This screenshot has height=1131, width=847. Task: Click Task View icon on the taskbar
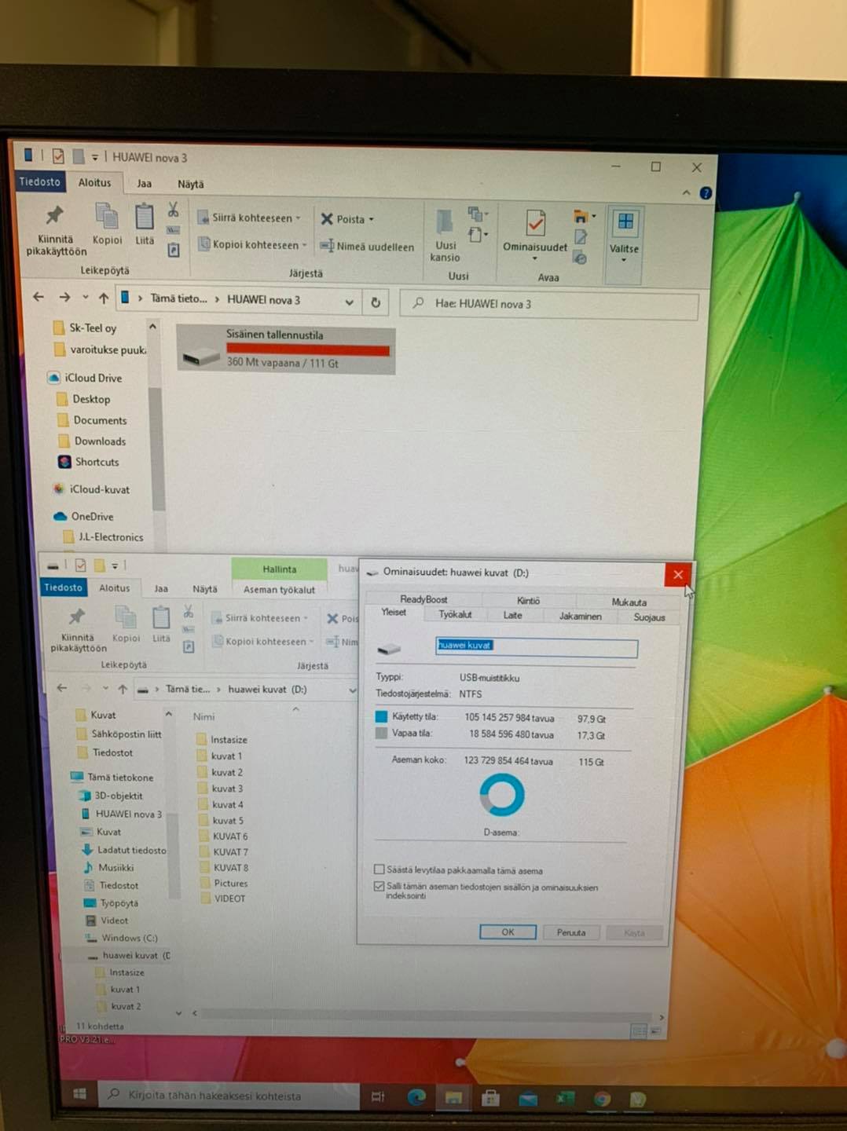pos(378,1096)
